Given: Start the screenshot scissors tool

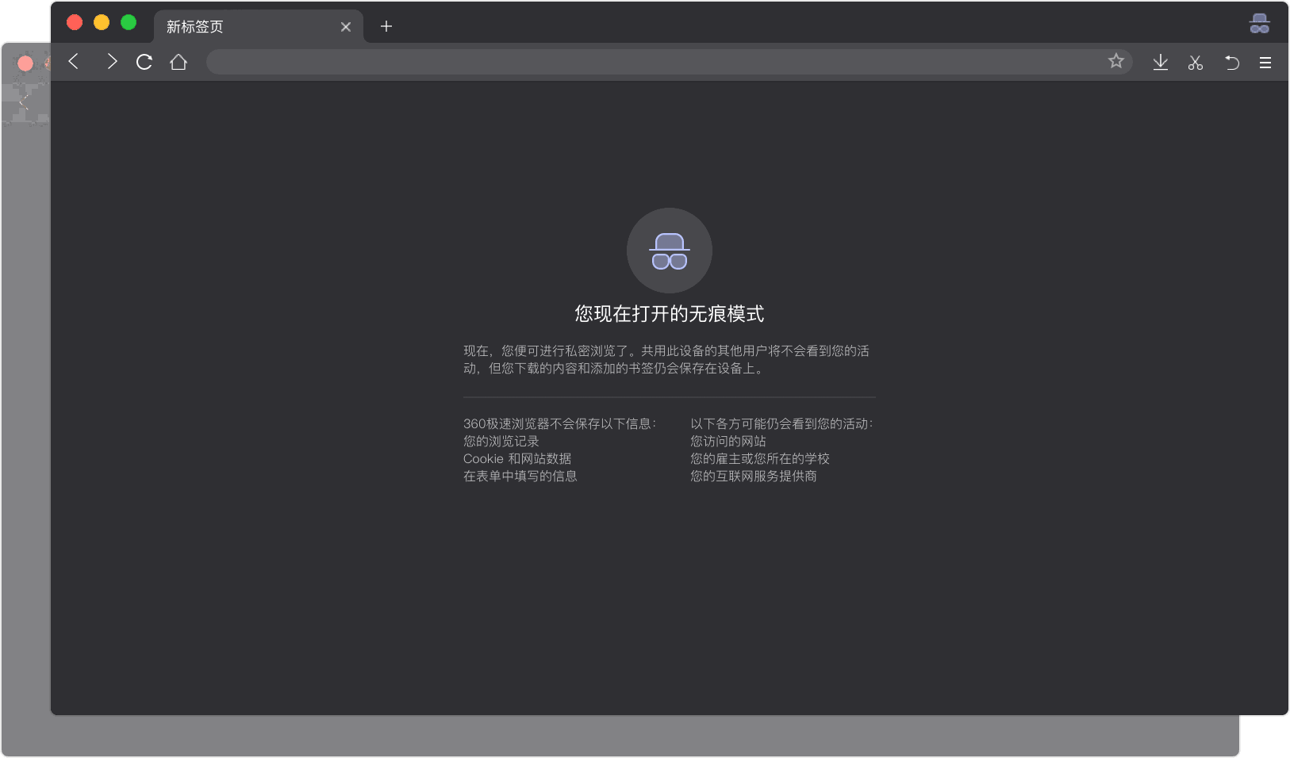Looking at the screenshot, I should (x=1196, y=62).
